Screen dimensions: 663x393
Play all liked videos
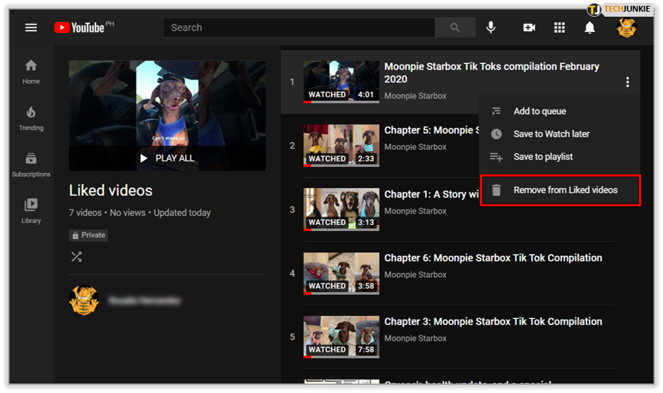pos(168,158)
